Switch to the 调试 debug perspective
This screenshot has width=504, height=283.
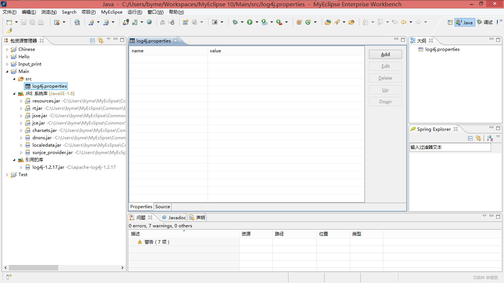[485, 22]
